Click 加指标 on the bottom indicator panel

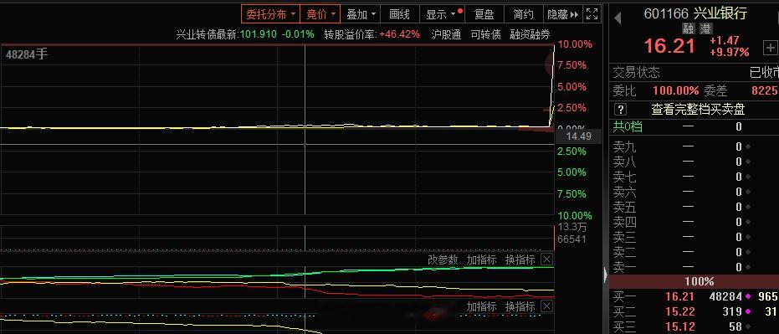click(x=481, y=306)
